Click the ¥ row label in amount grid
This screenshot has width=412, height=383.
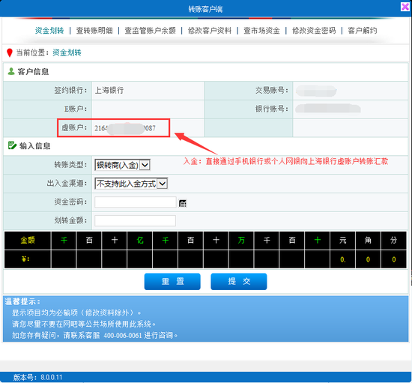tap(28, 259)
